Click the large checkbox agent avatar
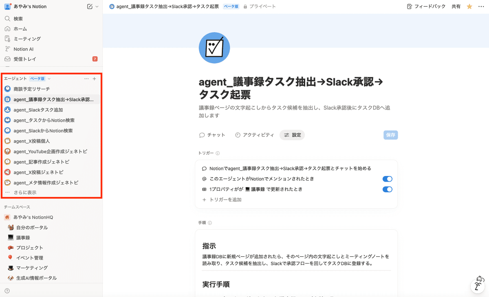The width and height of the screenshot is (489, 297). pos(214,48)
